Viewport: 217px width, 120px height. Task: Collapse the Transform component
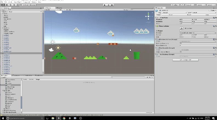[x=155, y=18]
